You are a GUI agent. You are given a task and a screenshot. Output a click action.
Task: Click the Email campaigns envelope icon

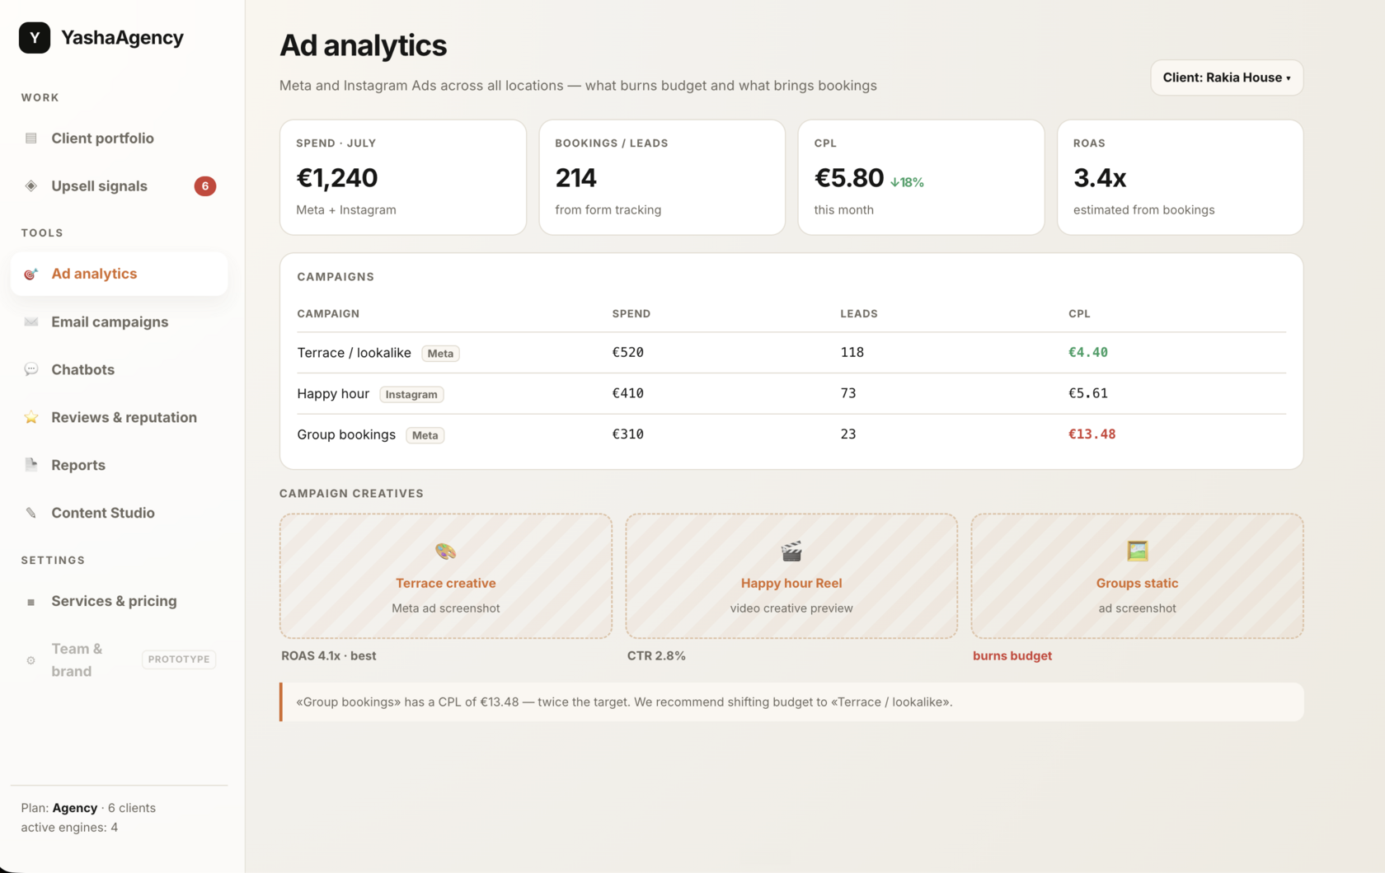tap(31, 322)
